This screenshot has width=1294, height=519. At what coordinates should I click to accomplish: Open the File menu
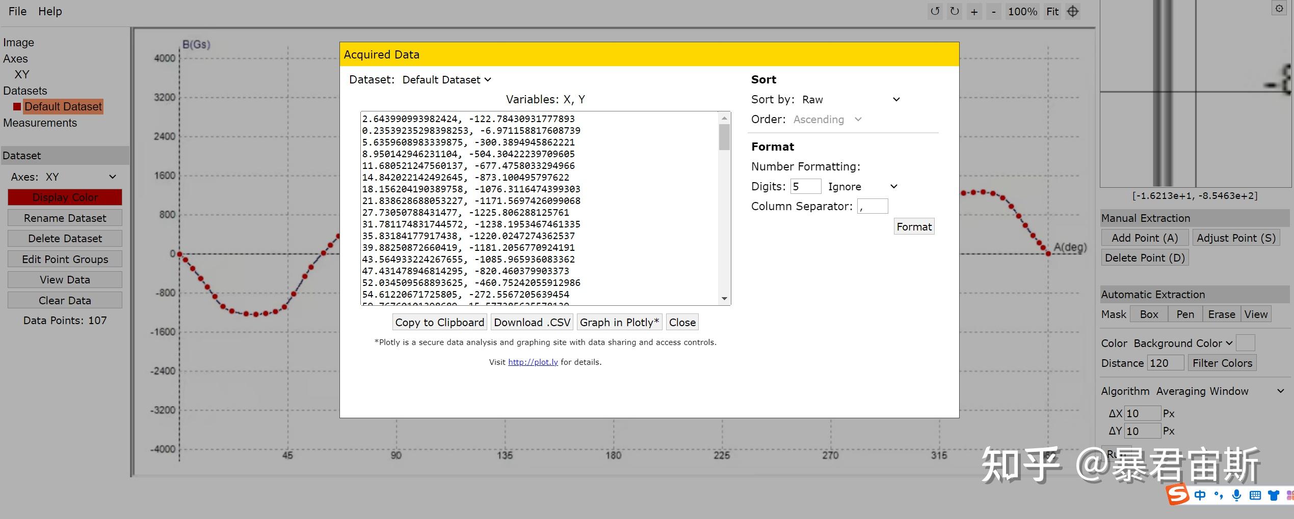[x=17, y=11]
